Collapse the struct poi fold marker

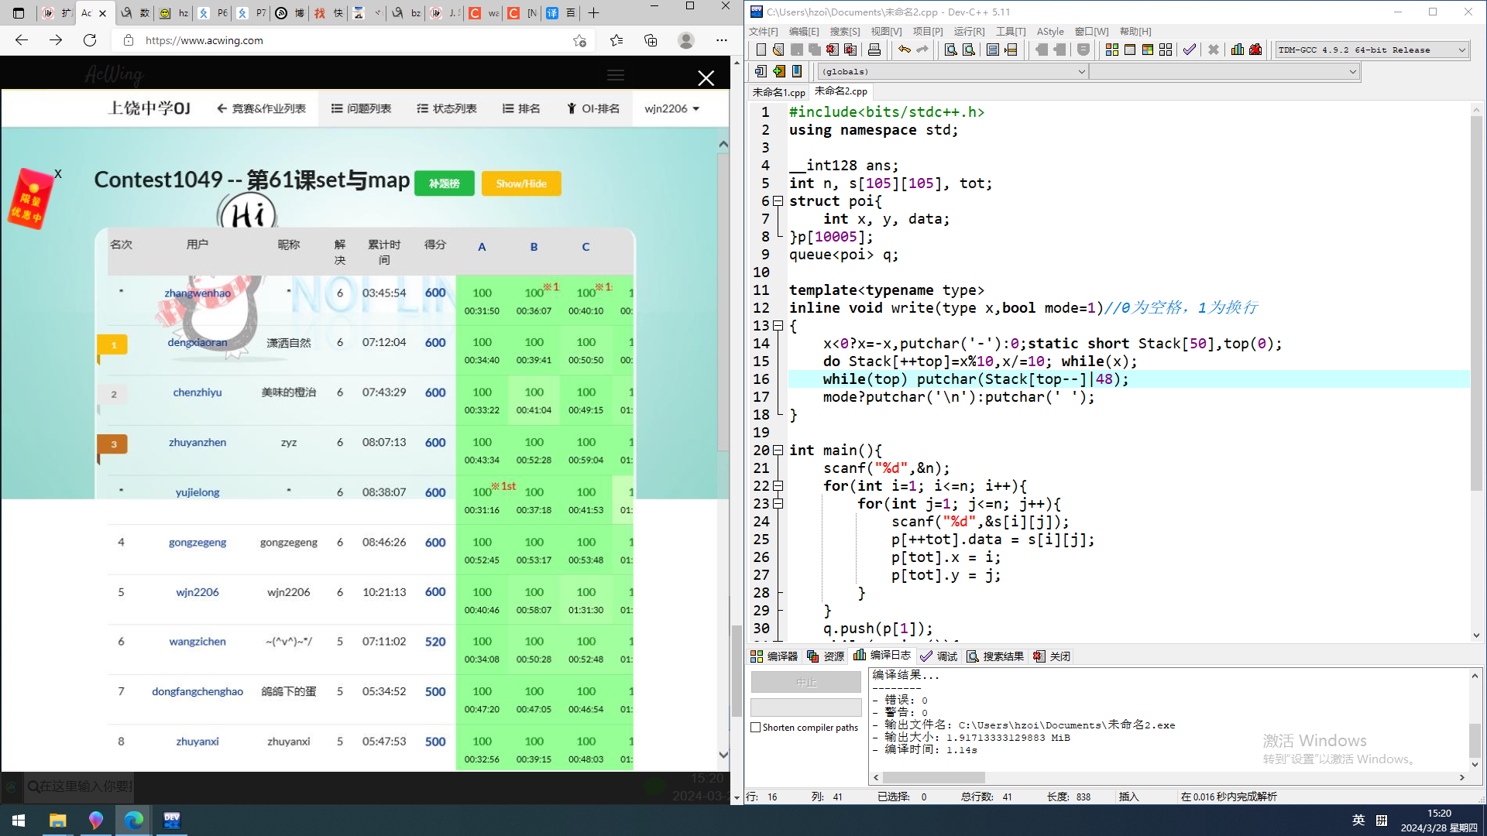click(778, 201)
